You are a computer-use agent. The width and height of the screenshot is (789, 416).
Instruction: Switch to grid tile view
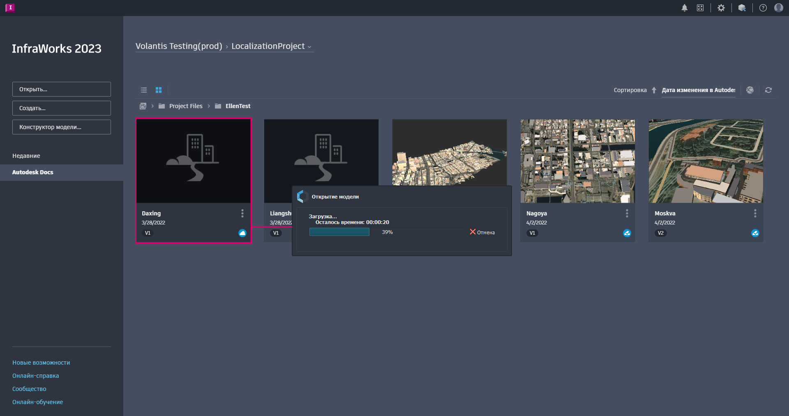pos(159,90)
